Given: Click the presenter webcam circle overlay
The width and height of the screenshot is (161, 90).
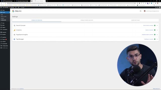Looking at the screenshot, I should [x=137, y=65].
